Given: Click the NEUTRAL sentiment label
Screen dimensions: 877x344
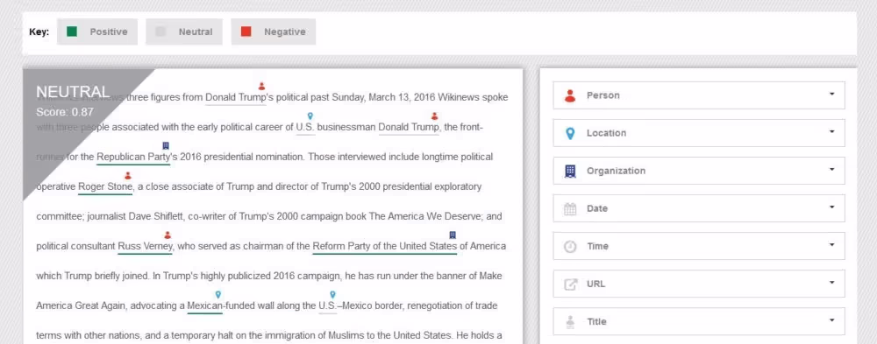Looking at the screenshot, I should (x=73, y=92).
